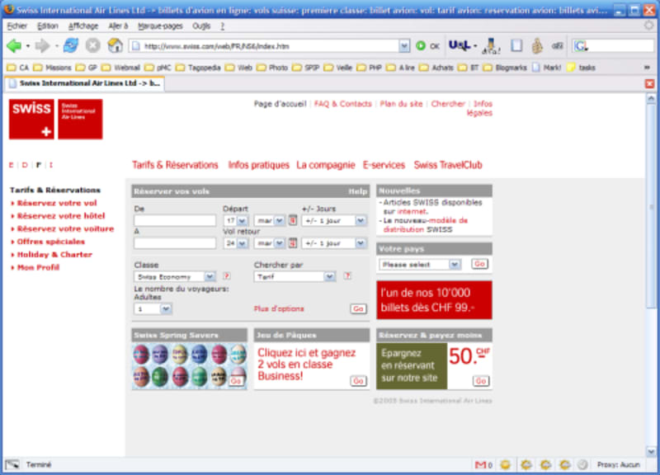Image resolution: width=660 pixels, height=475 pixels.
Task: Open the Affichage menu
Action: (83, 26)
